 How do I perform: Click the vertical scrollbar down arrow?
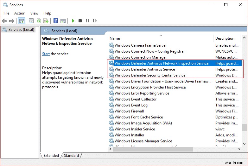click(x=244, y=144)
